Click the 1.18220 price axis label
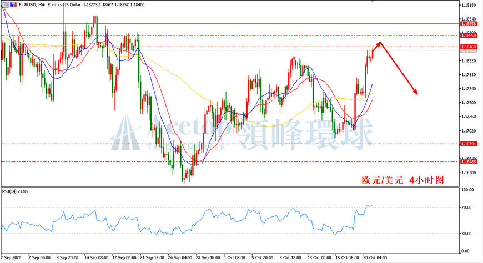 469,60
